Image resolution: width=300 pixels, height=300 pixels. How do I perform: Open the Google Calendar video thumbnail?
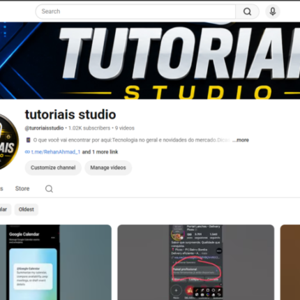(56, 262)
